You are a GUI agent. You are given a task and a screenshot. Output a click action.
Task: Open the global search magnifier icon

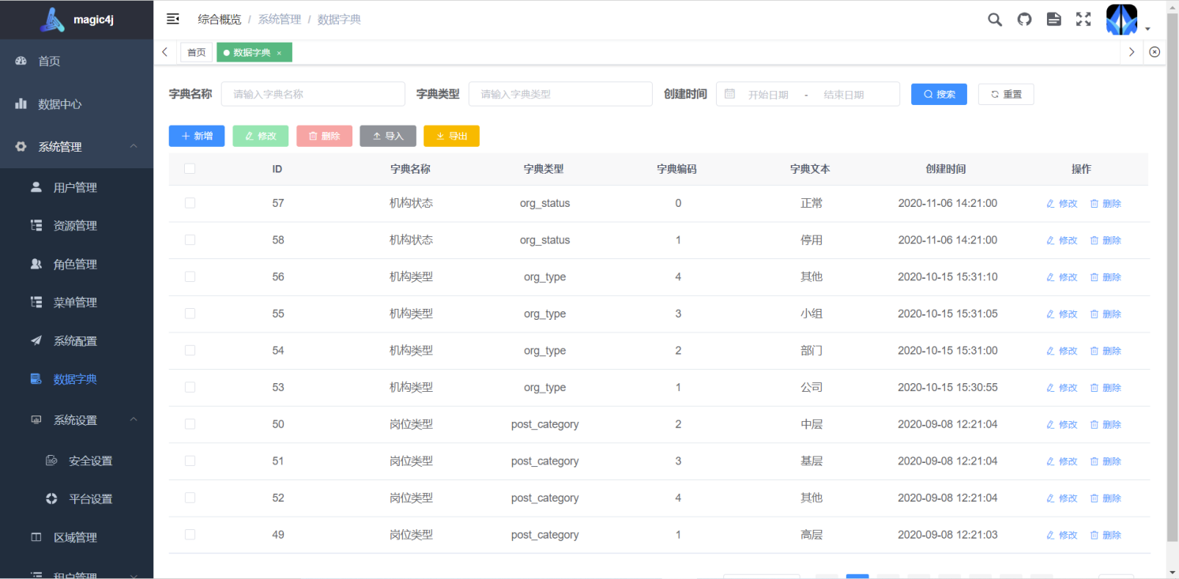coord(994,19)
